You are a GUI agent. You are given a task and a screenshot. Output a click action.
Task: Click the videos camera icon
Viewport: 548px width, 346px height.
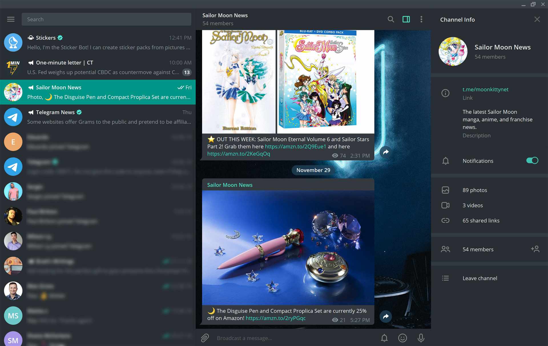tap(445, 205)
